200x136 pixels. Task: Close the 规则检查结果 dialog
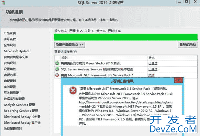pos(178,80)
